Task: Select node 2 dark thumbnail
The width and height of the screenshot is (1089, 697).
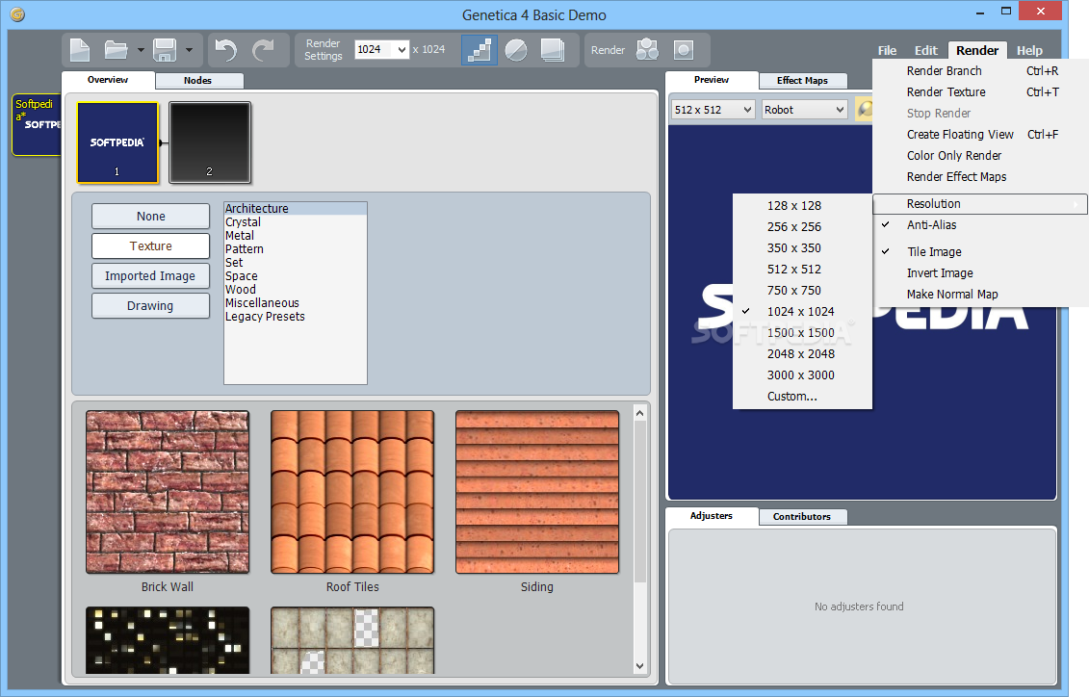Action: tap(210, 143)
